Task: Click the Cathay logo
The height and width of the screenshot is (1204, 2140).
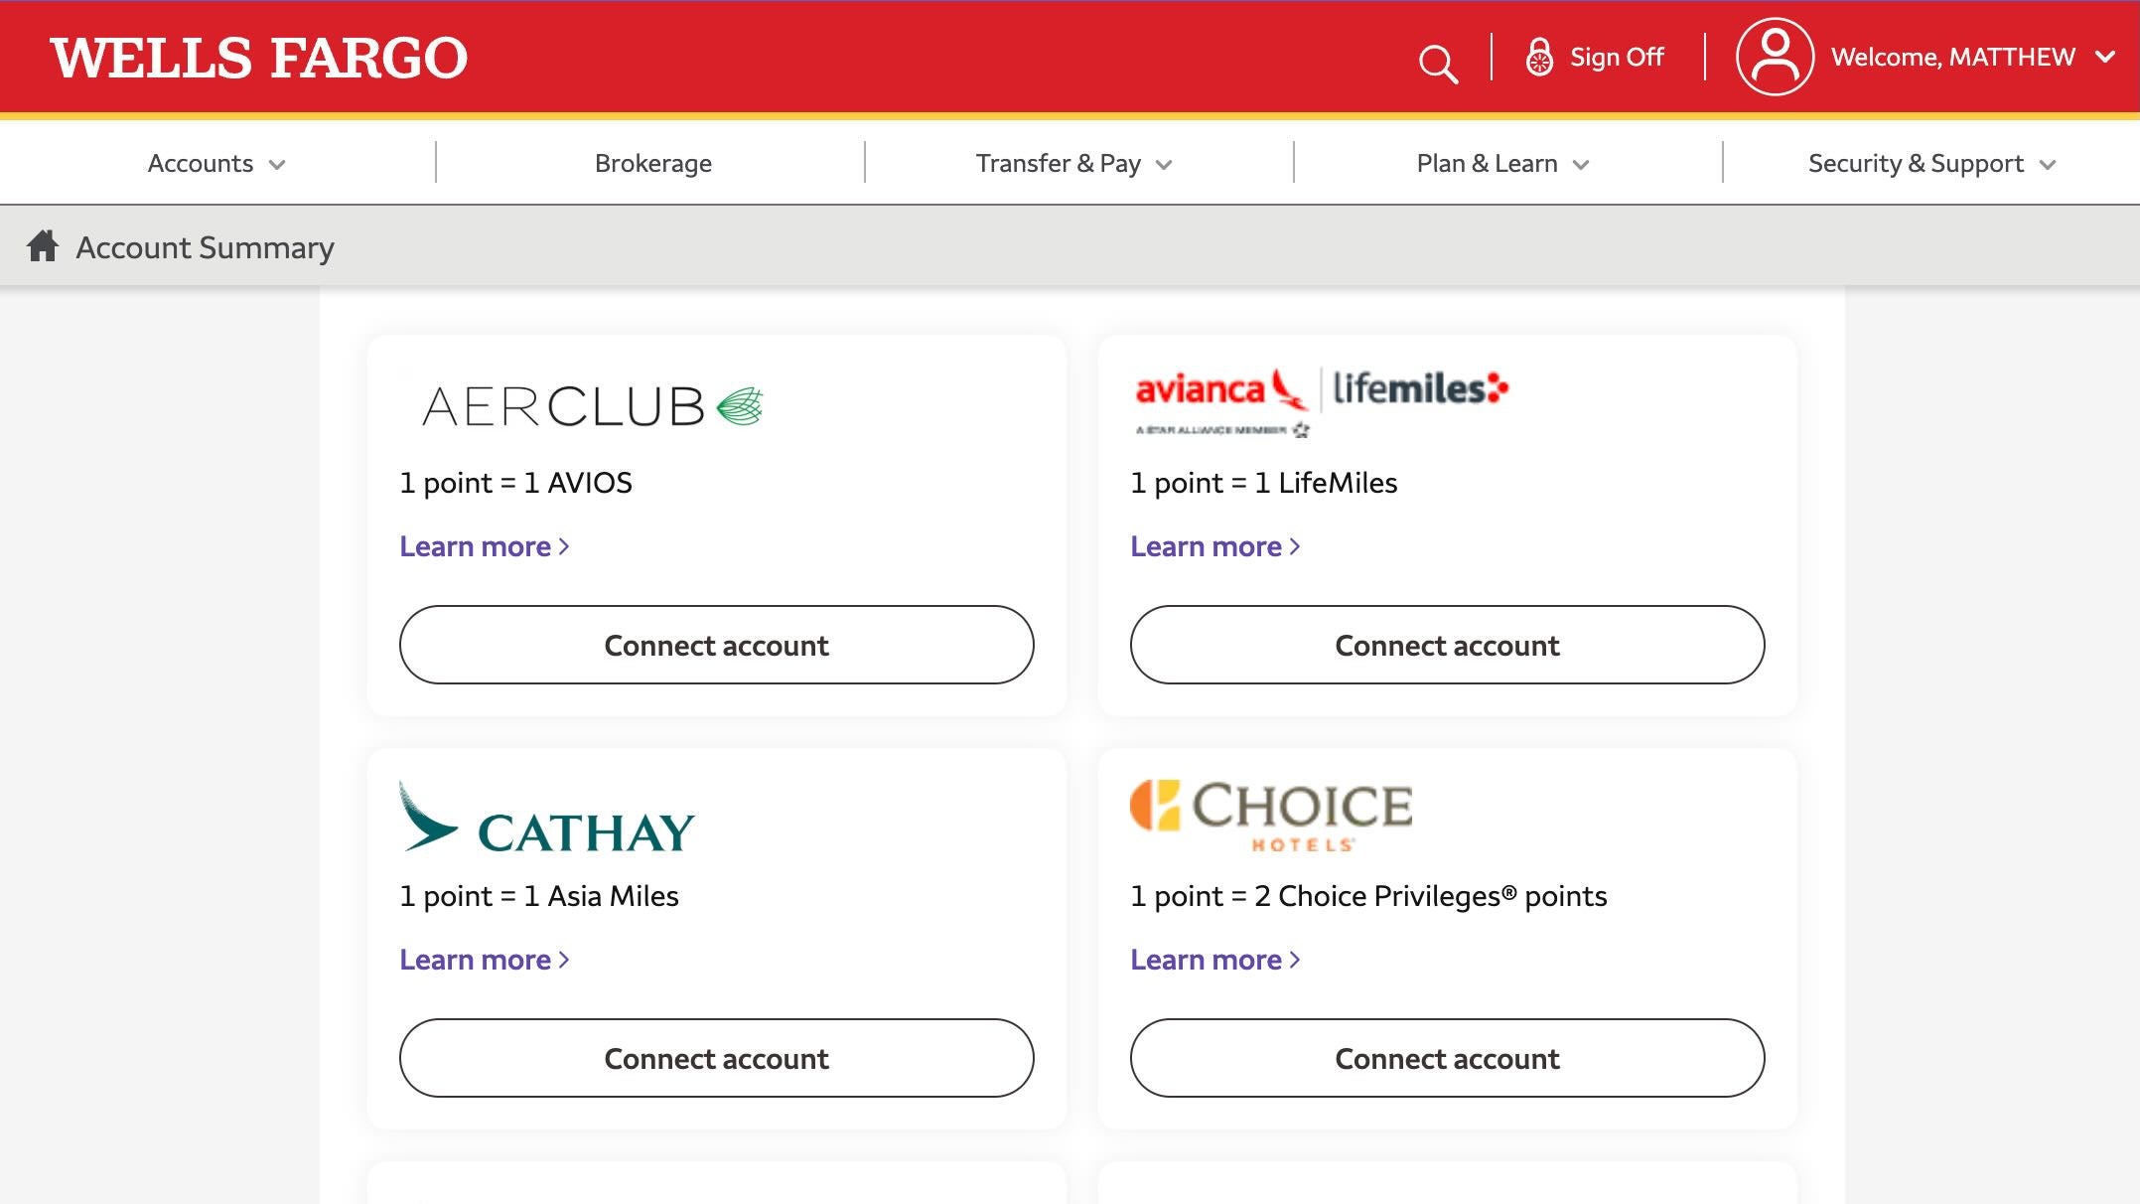Action: pyautogui.click(x=547, y=818)
